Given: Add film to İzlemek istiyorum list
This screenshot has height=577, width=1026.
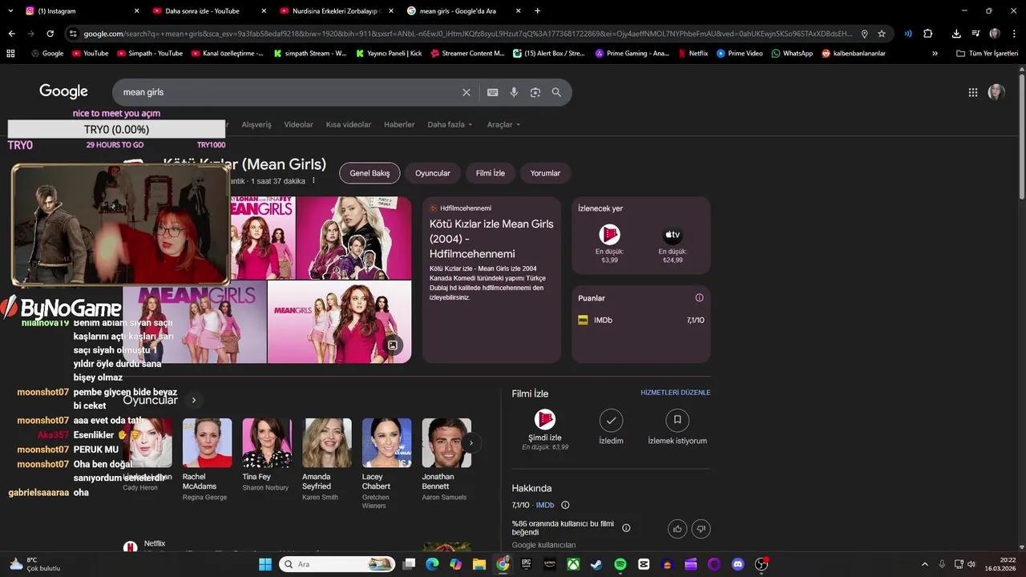Looking at the screenshot, I should tap(677, 427).
